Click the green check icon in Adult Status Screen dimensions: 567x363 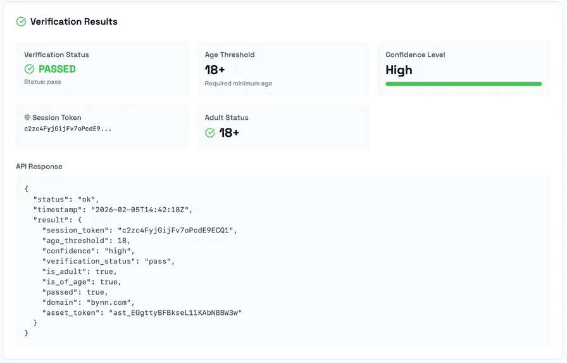(x=209, y=133)
